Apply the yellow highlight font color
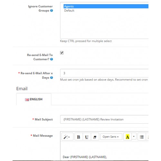This screenshot has width=161, height=161. 128,137
